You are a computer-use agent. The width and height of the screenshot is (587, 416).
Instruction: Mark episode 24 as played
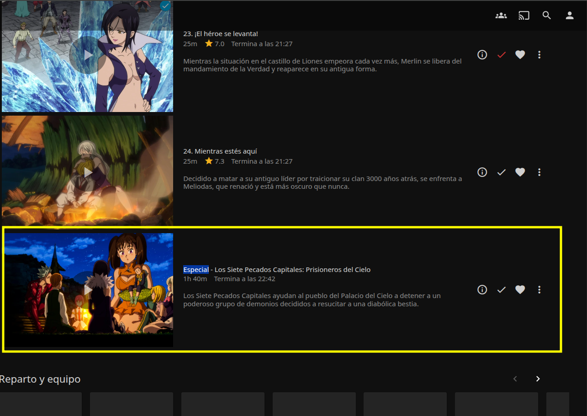(x=502, y=172)
